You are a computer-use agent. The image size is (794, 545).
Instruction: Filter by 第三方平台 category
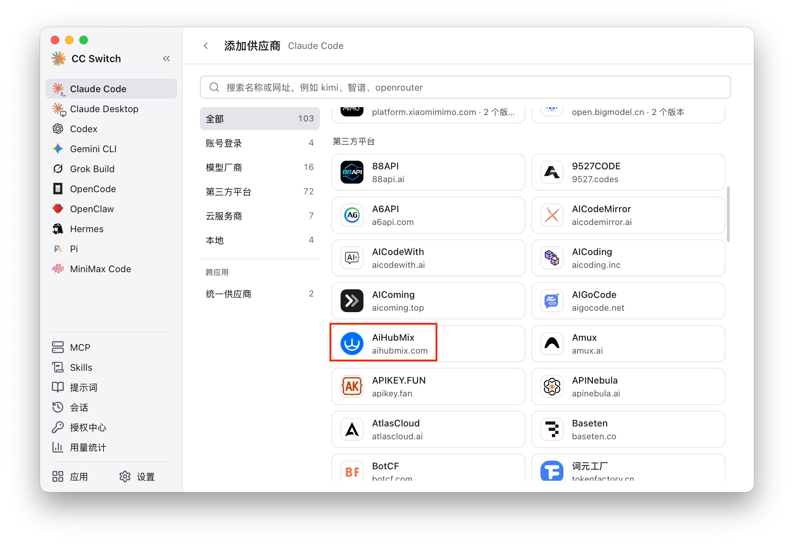(260, 192)
